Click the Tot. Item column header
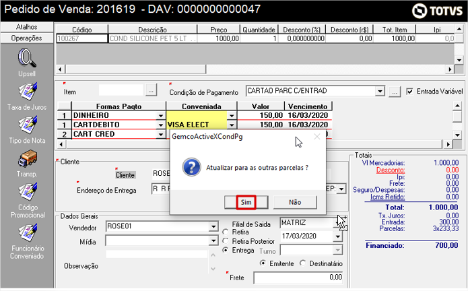Screen dimensions: 468x291 395,30
